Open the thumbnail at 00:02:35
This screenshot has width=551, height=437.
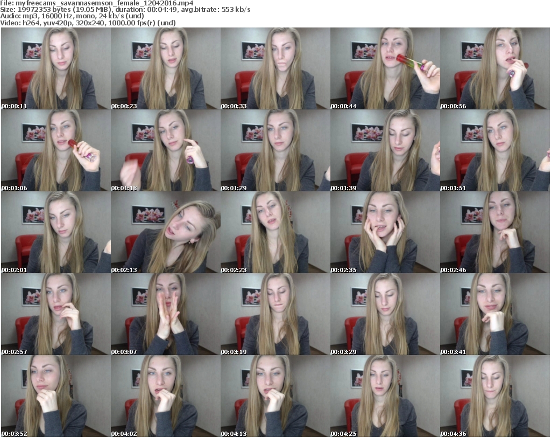tap(385, 232)
